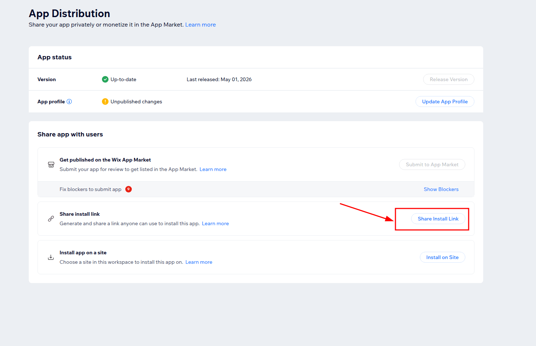Click the 'Unpublished changes' status text
Image resolution: width=536 pixels, height=346 pixels.
[136, 102]
